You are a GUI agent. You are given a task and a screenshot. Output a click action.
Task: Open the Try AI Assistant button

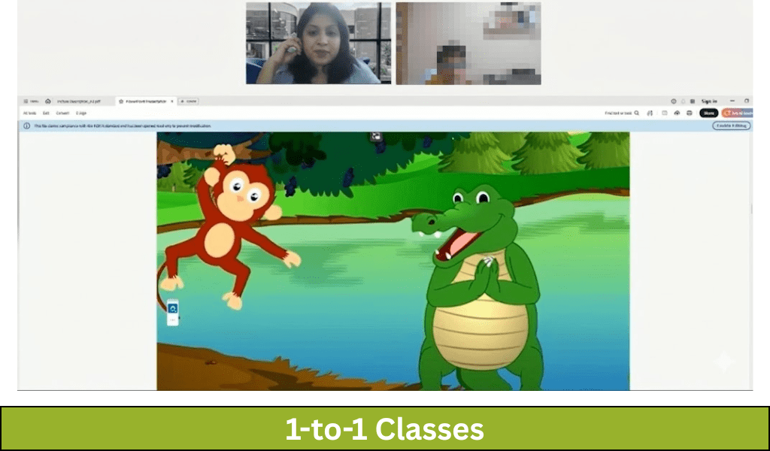pos(737,113)
